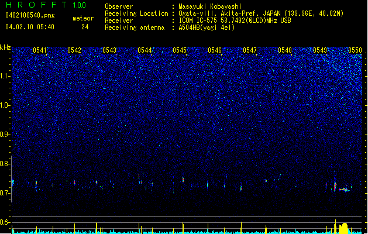
Task: Click the Observer label
Action: [x=119, y=6]
